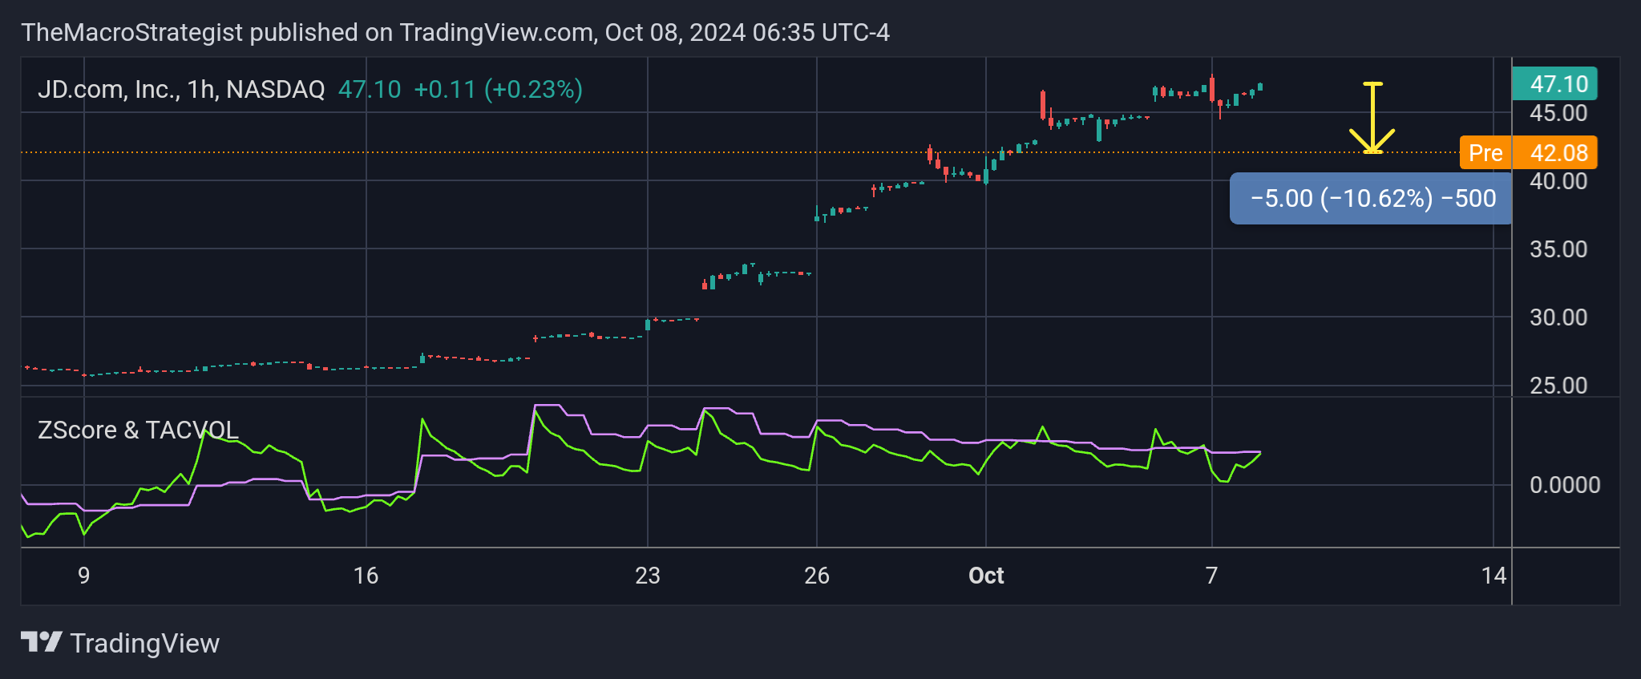Click the 47.10 last price in legend

coord(370,89)
